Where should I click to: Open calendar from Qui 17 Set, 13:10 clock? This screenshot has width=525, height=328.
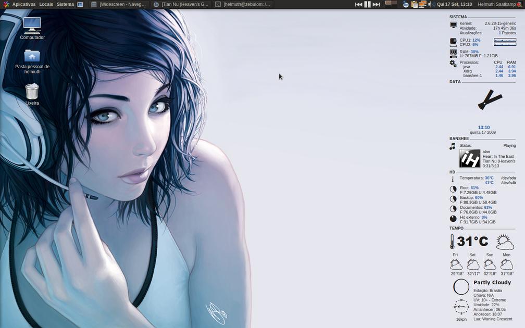[x=454, y=4]
